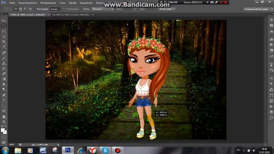Open the workspace switcher dropdown
The image size is (274, 154).
258,9
